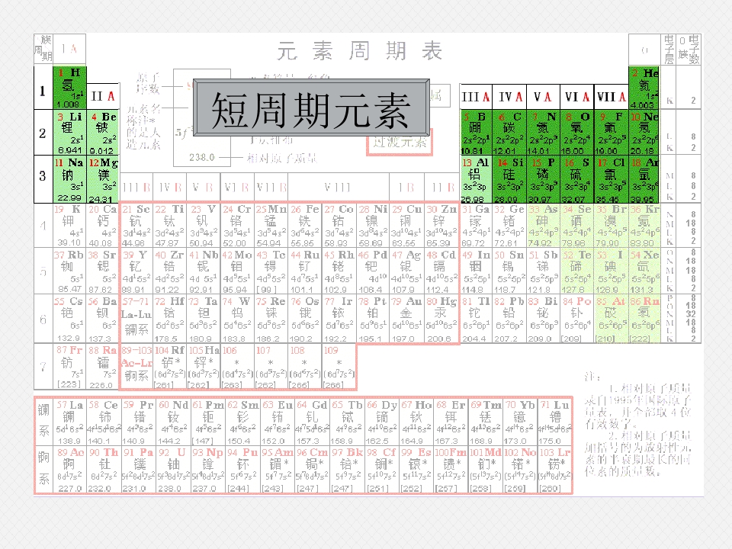Click the Lanthanum (La) cell in lanthanide row
Screen dimensions: 732x549
pyautogui.click(x=70, y=422)
